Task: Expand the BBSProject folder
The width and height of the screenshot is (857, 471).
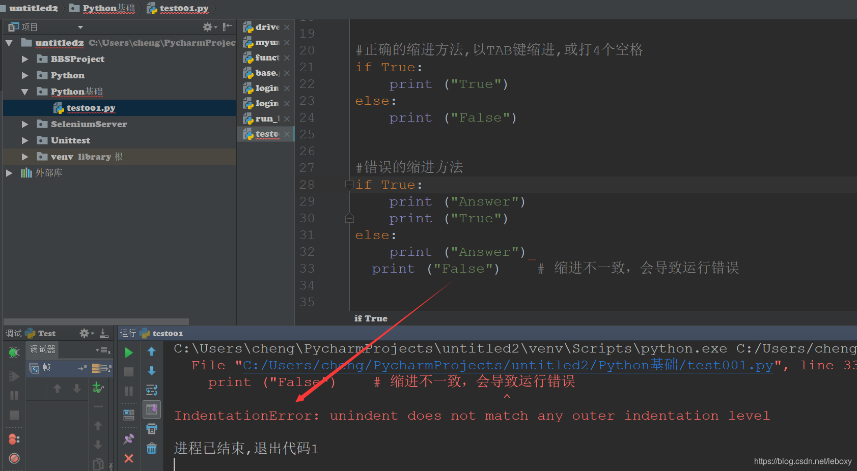Action: (x=24, y=59)
